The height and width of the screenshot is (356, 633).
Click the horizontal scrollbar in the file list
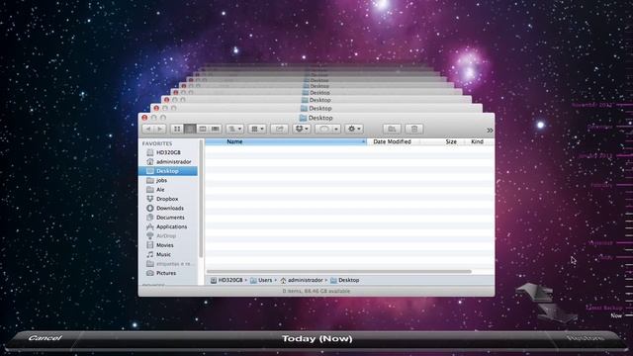click(x=338, y=272)
